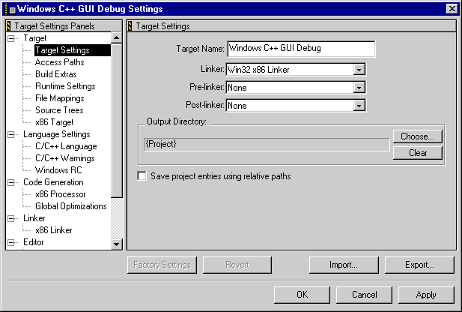This screenshot has width=462, height=312.
Task: Open the x86 Processor panel
Action: (x=61, y=194)
